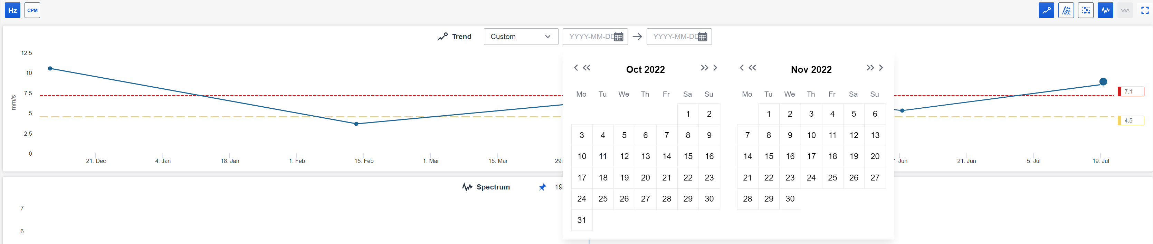The width and height of the screenshot is (1153, 244).
Task: Select November 14 in the calendar
Action: coord(747,156)
